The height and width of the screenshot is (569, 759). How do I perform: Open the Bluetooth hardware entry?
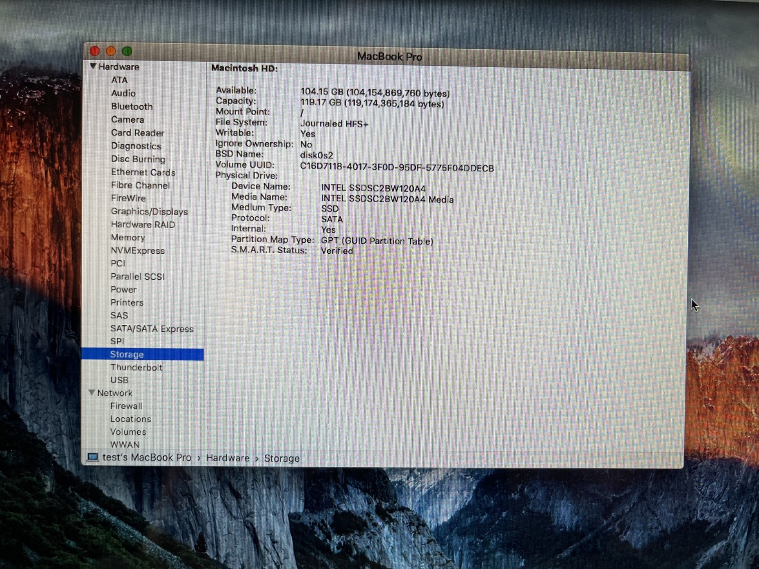click(132, 107)
